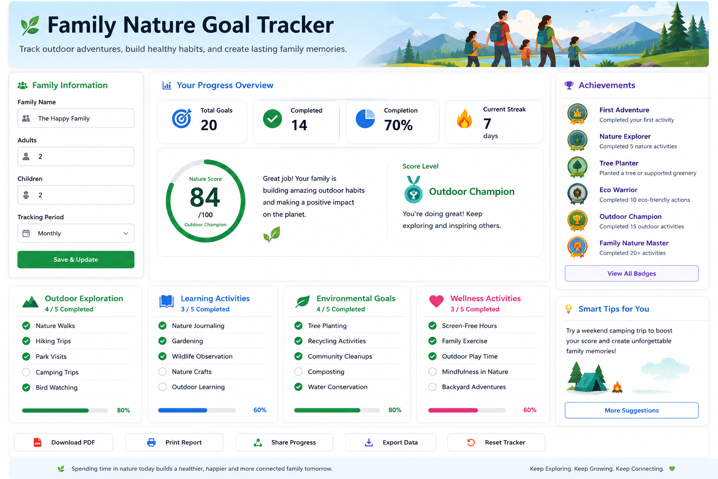The image size is (718, 479).
Task: Check the Backyard Adventures checkbox
Action: [432, 387]
